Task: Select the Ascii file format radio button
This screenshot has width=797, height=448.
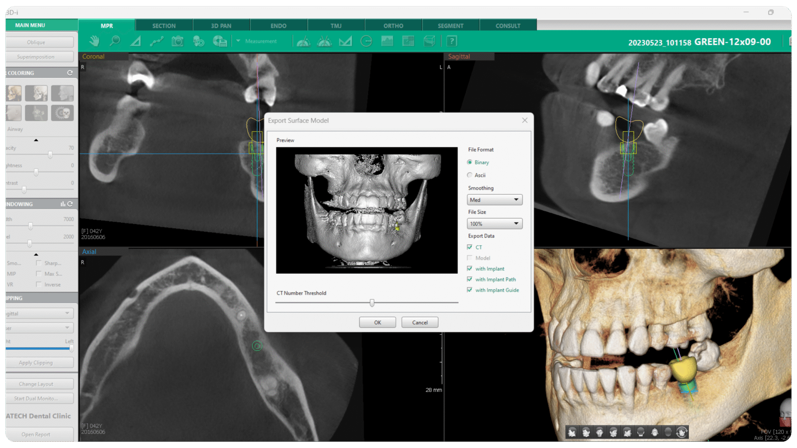Action: (x=469, y=175)
